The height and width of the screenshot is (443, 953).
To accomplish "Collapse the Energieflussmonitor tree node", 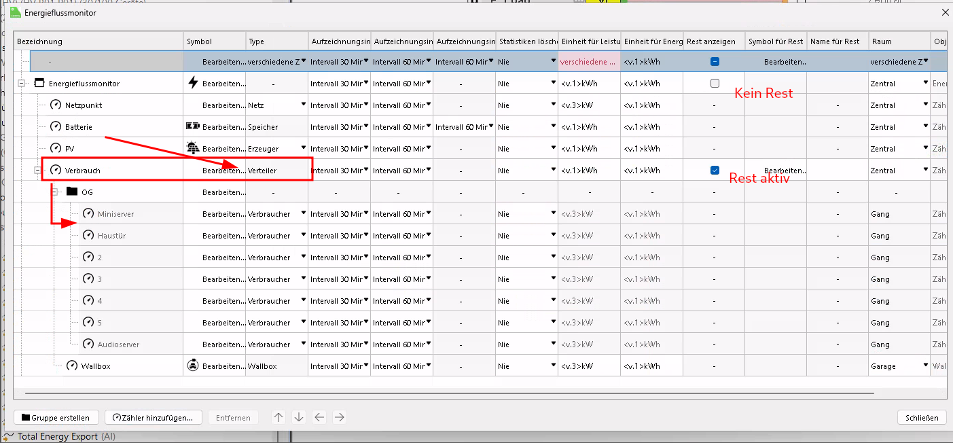I will (x=22, y=84).
